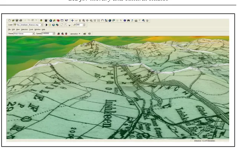237x148 pixels.
Task: Click the Save diskette icon
Action: (x=17, y=20)
